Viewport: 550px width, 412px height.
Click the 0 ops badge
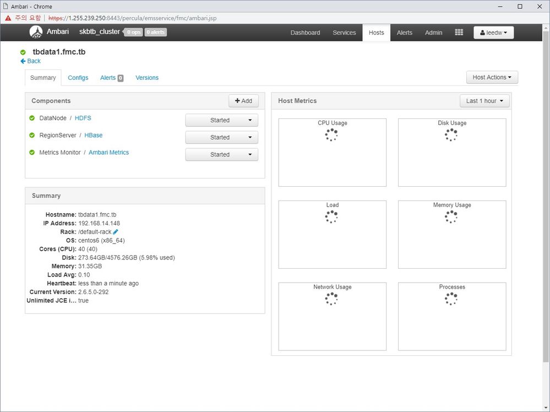click(134, 32)
